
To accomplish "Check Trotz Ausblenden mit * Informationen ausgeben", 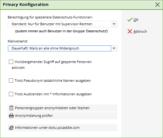I will click(x=11, y=94).
